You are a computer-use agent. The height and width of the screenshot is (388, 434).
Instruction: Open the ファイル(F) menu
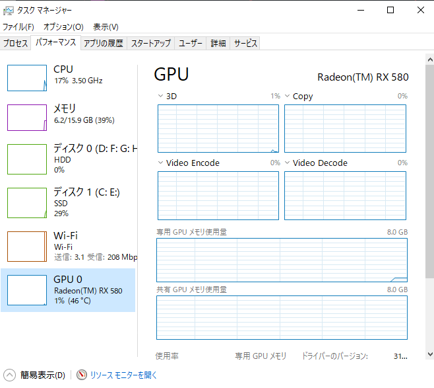[18, 27]
